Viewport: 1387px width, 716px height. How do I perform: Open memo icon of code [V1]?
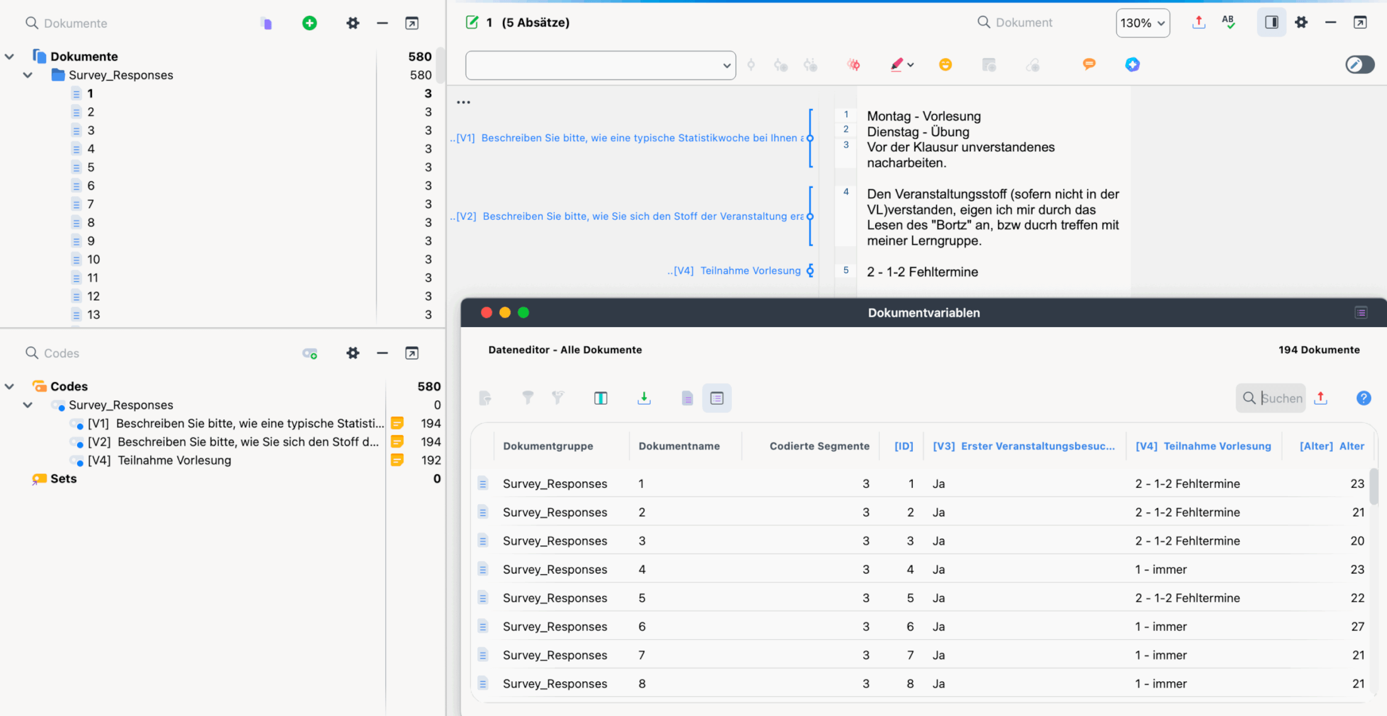coord(397,424)
